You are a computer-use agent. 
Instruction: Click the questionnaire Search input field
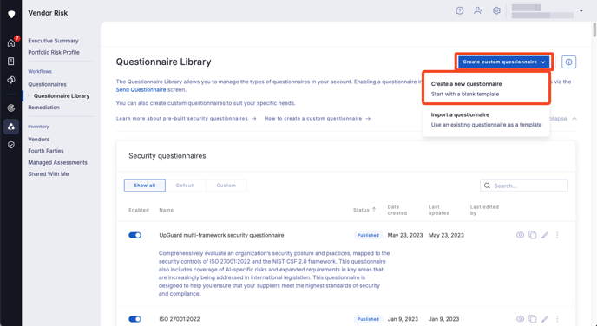click(x=524, y=186)
